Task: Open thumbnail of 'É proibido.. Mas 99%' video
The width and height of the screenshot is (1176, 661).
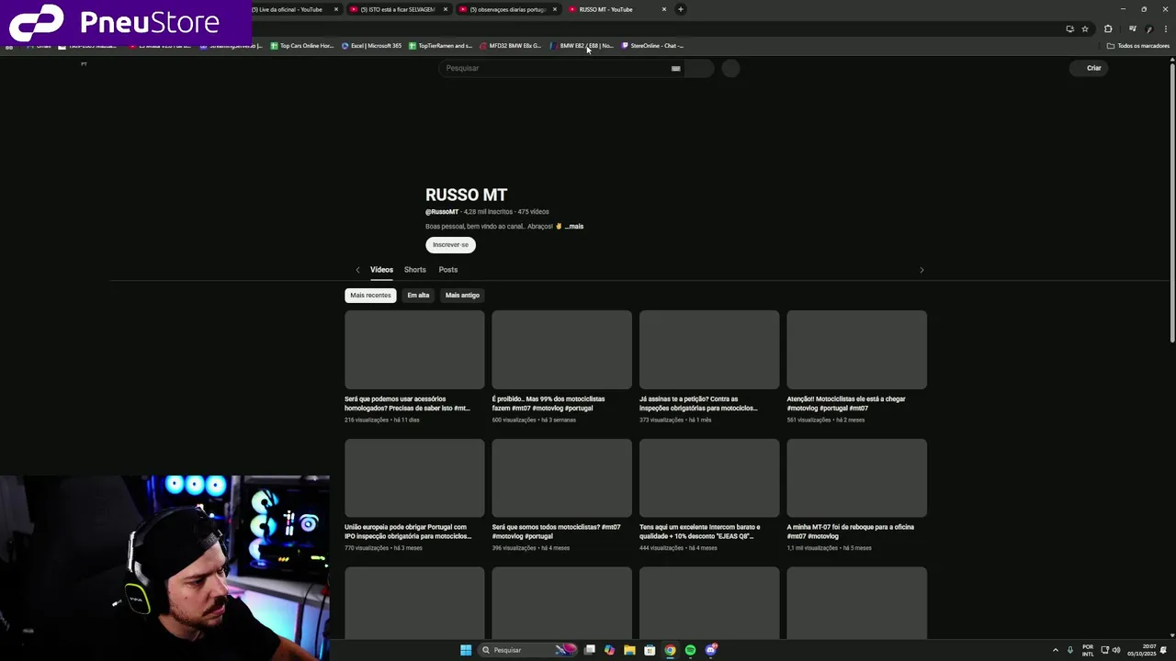Action: coord(561,350)
